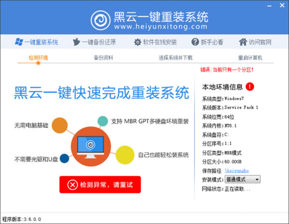Open 软件在线安装 tab
The width and height of the screenshot is (289, 224).
(x=155, y=42)
